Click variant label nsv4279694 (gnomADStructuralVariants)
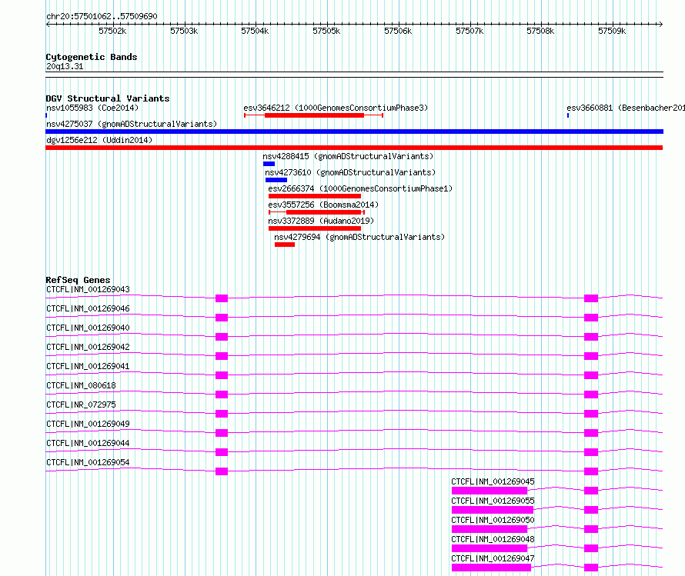Viewport: 685px width, 576px height. [359, 237]
